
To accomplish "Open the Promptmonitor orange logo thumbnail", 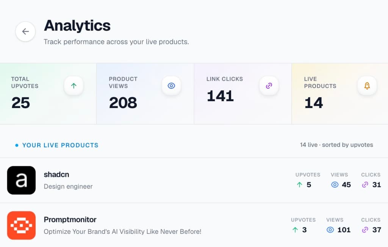I will pyautogui.click(x=21, y=225).
